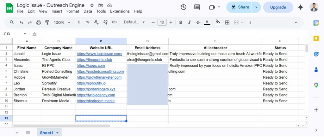Image resolution: width=324 pixels, height=137 pixels.
Task: Open the Extensions menu
Action: pyautogui.click(x=120, y=11)
